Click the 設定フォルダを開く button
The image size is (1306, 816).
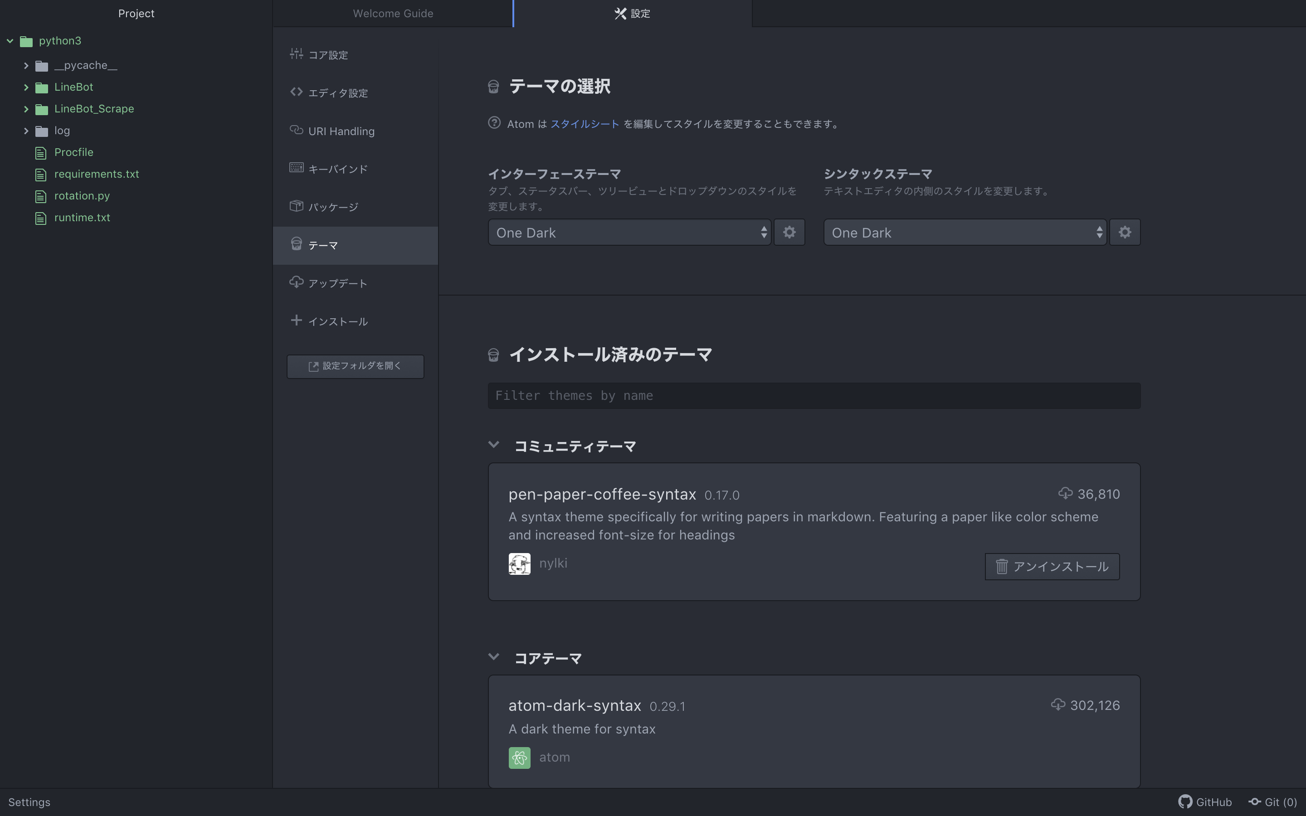coord(355,366)
